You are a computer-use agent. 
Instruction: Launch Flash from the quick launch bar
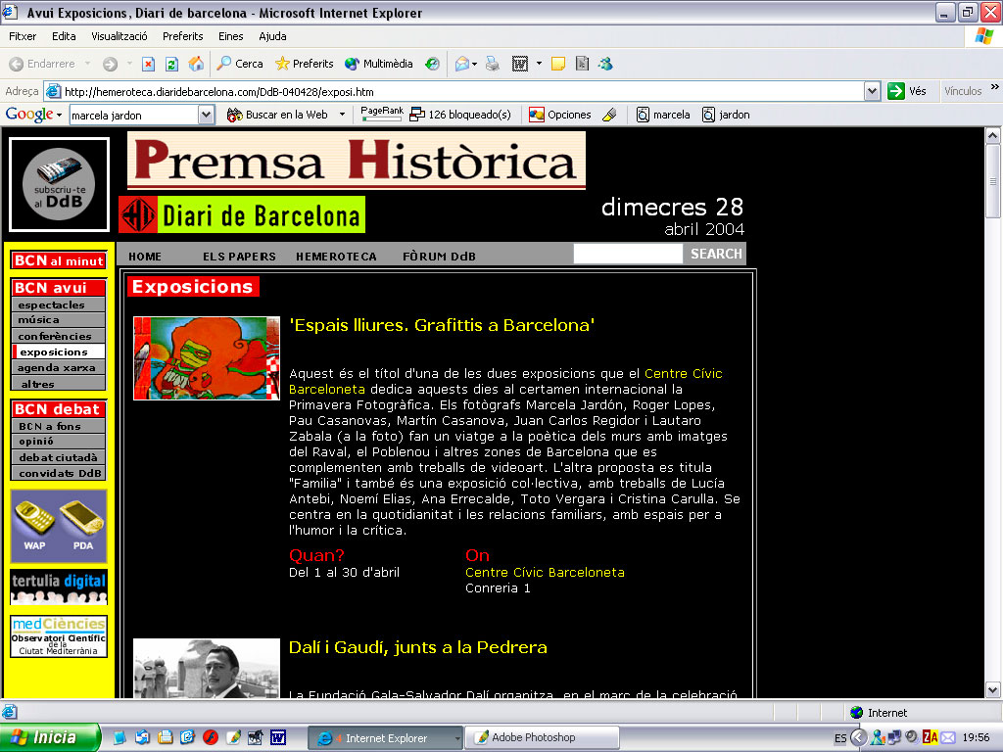pyautogui.click(x=211, y=737)
